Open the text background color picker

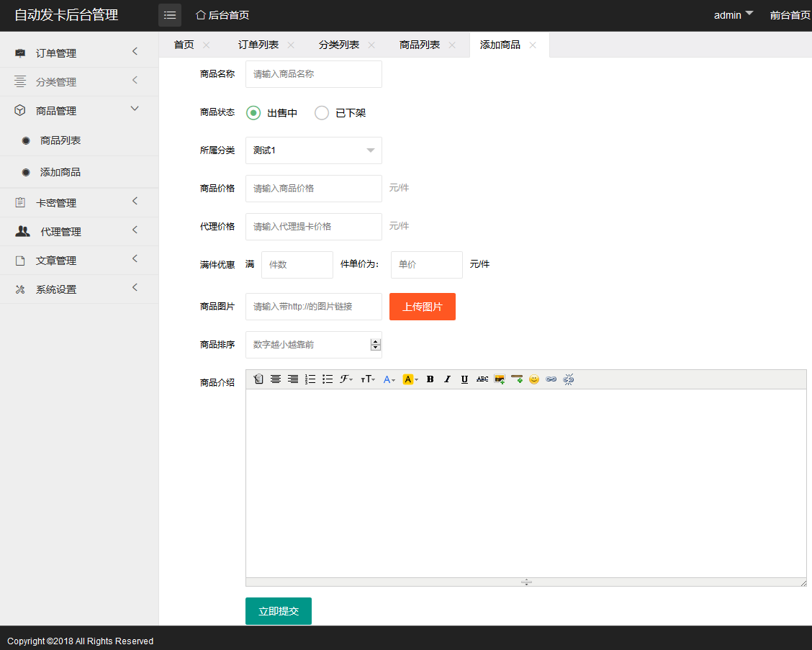[410, 379]
